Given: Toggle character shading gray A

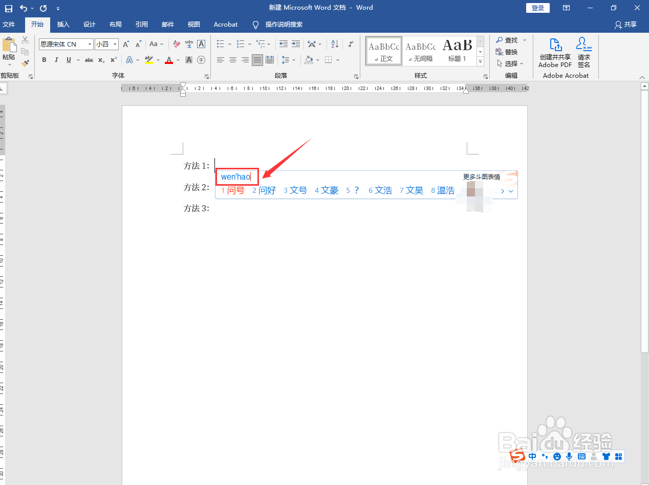Looking at the screenshot, I should coord(189,60).
